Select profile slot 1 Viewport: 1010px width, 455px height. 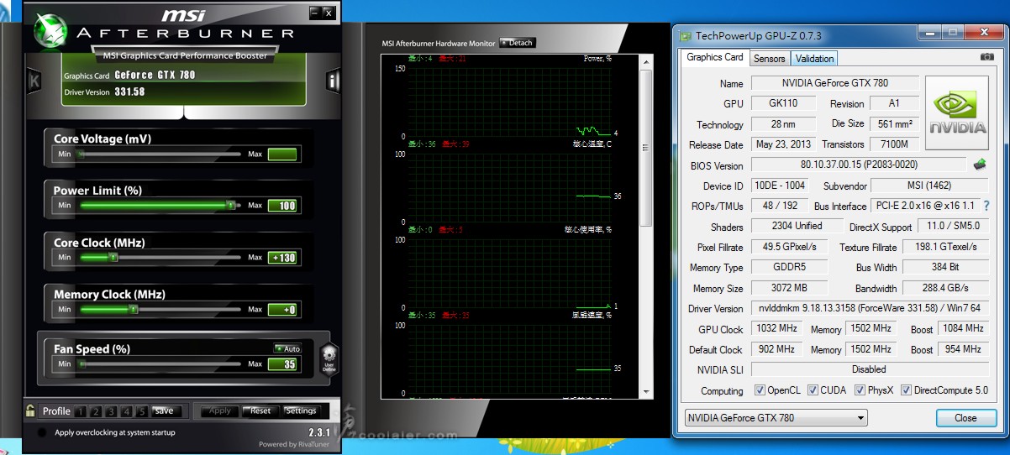coord(80,411)
